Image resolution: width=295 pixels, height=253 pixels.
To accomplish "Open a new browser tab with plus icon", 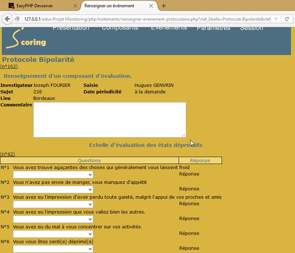I will point(163,6).
